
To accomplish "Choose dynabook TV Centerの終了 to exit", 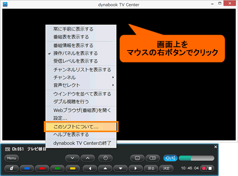I will click(81, 143).
